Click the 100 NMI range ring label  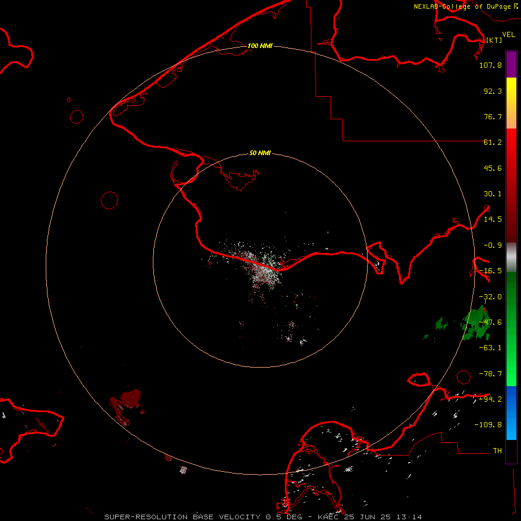tap(260, 46)
